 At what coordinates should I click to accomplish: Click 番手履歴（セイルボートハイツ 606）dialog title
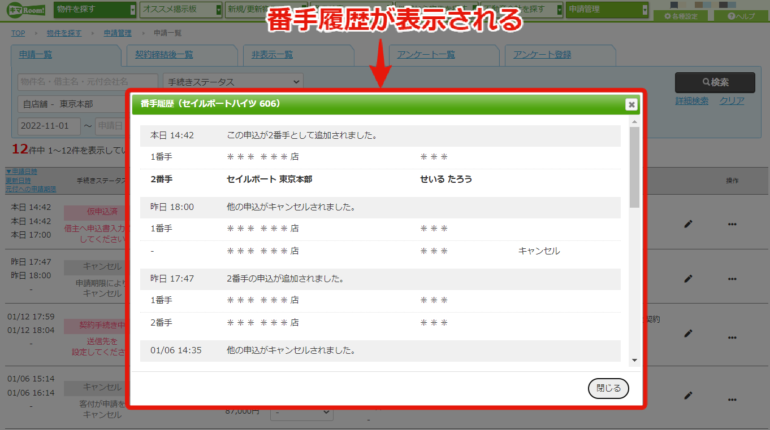pos(210,104)
